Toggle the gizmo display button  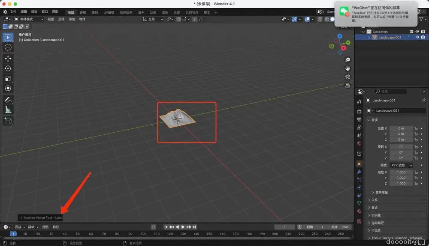(x=294, y=19)
